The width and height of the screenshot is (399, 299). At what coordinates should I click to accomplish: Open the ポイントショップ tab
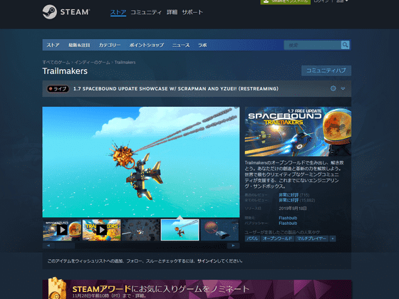tap(147, 45)
